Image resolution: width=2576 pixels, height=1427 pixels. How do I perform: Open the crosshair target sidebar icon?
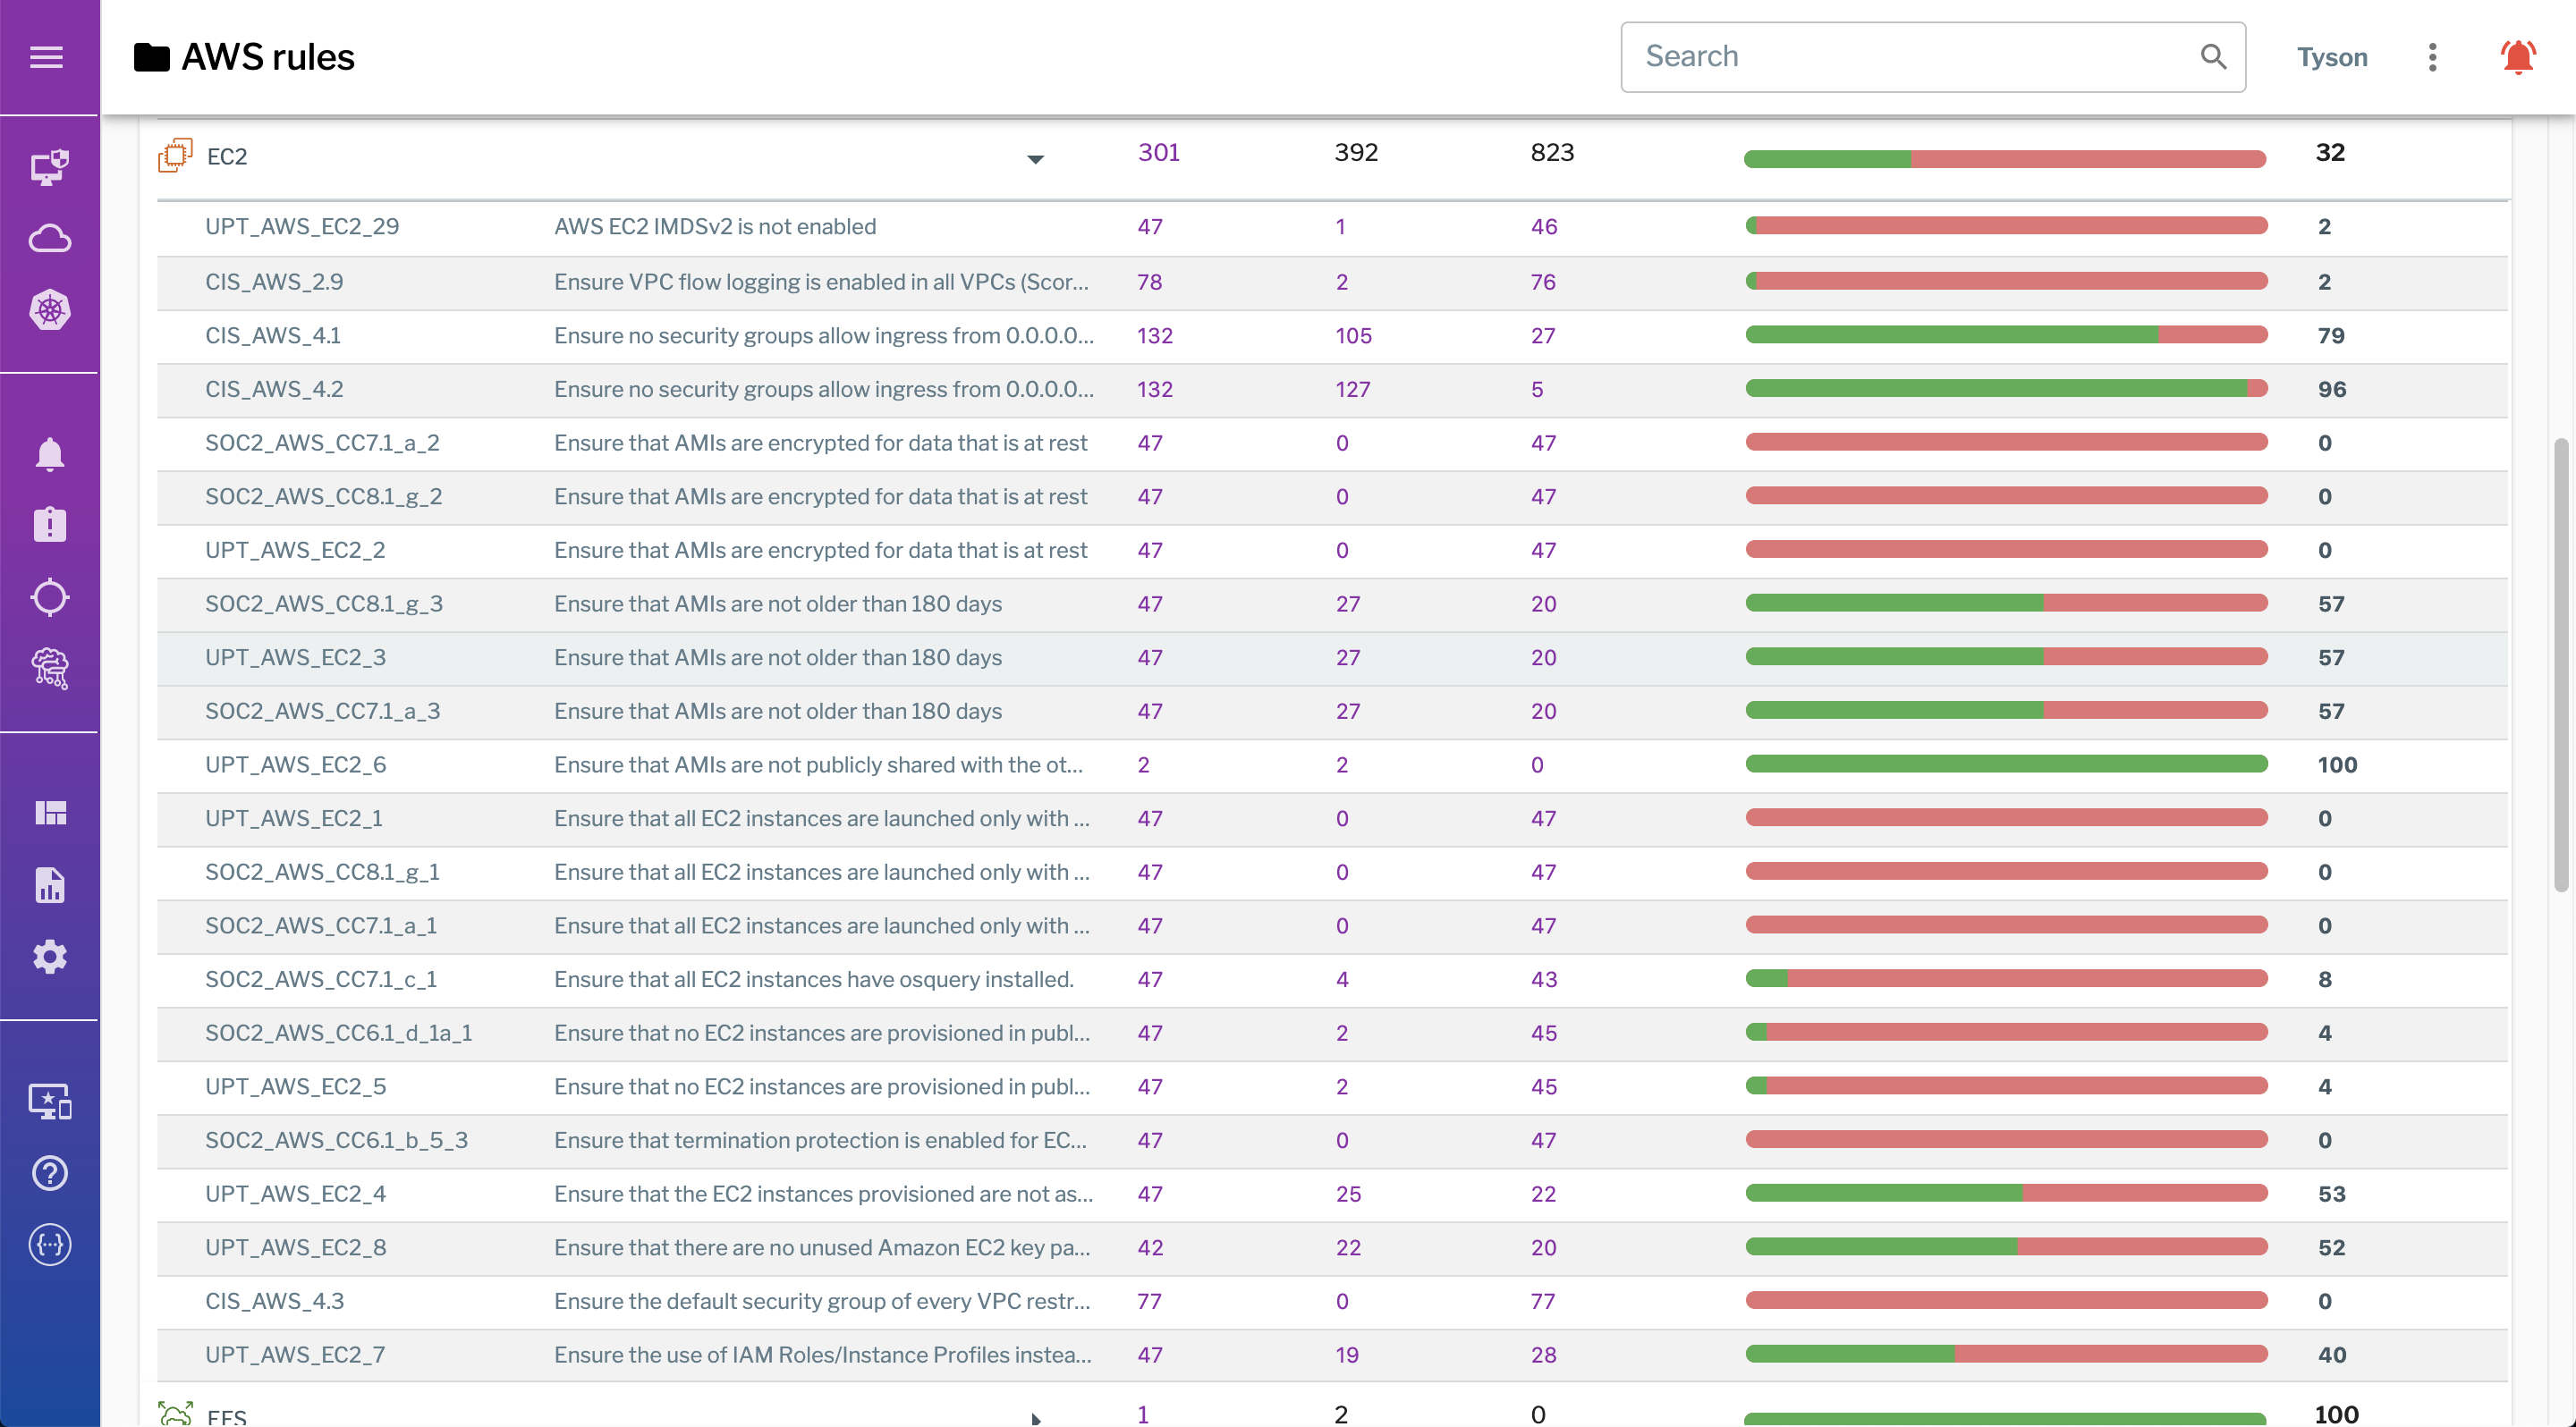click(49, 597)
